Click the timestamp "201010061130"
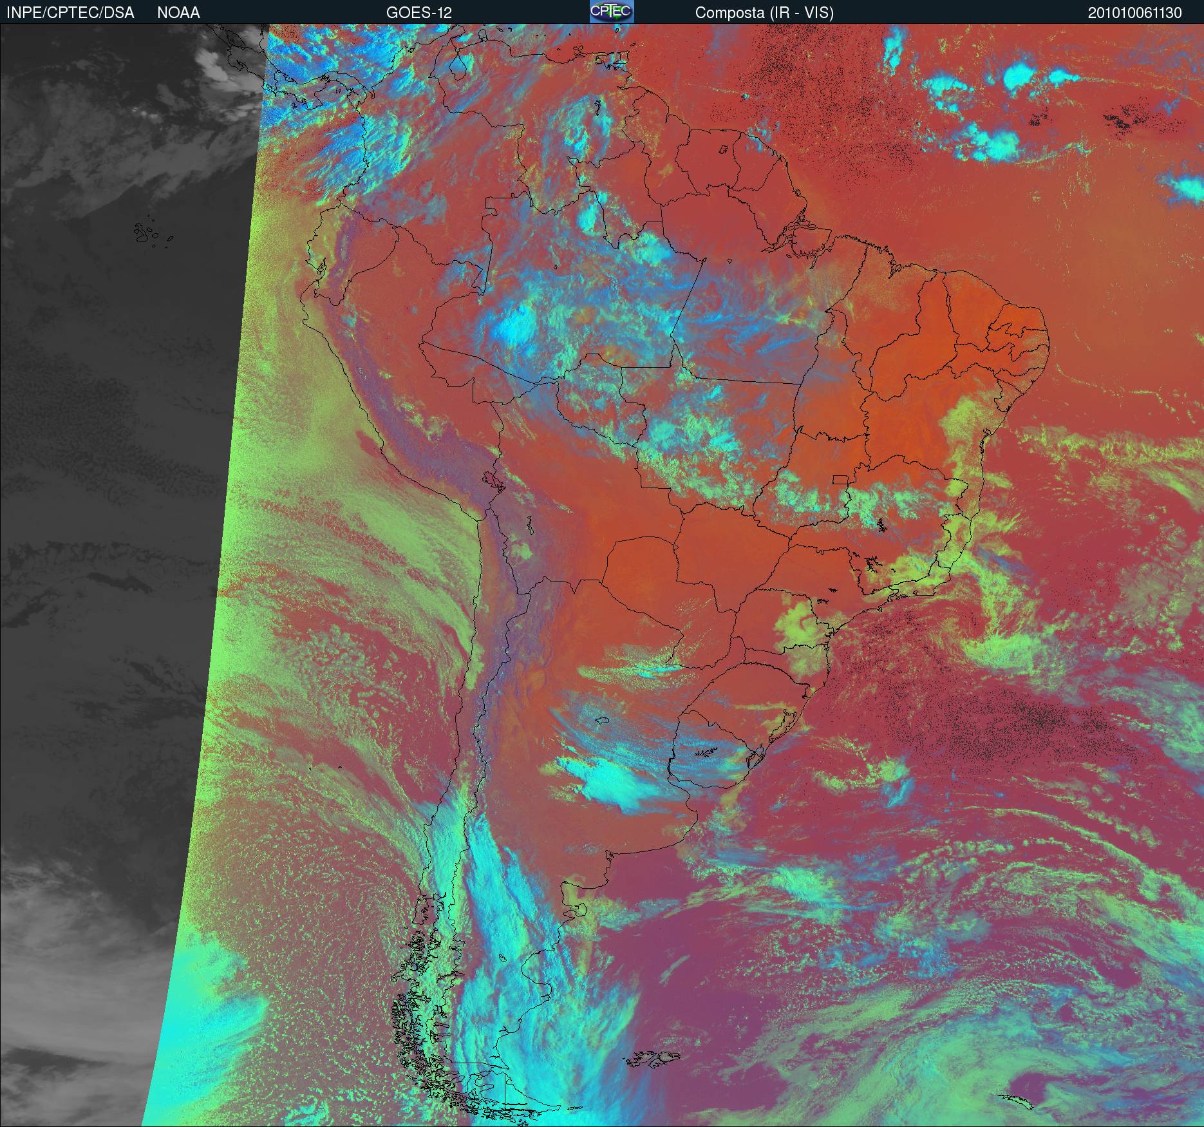 (x=1135, y=13)
